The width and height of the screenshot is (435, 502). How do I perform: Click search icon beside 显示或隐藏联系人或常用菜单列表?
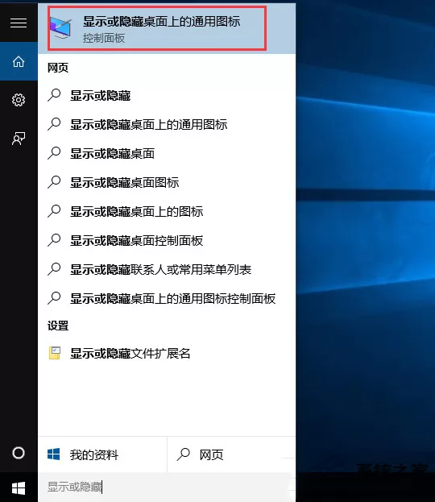[x=54, y=269]
